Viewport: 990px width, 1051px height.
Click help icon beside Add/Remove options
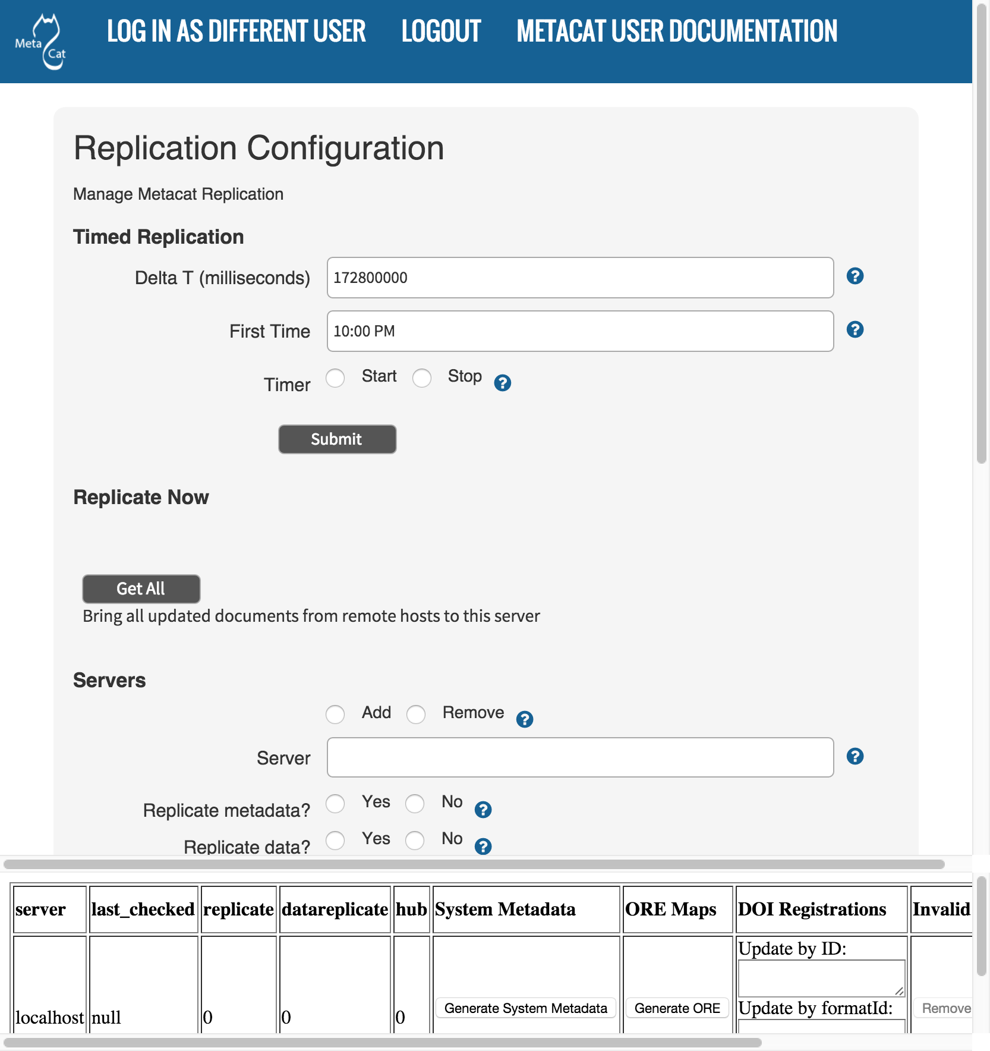tap(524, 719)
